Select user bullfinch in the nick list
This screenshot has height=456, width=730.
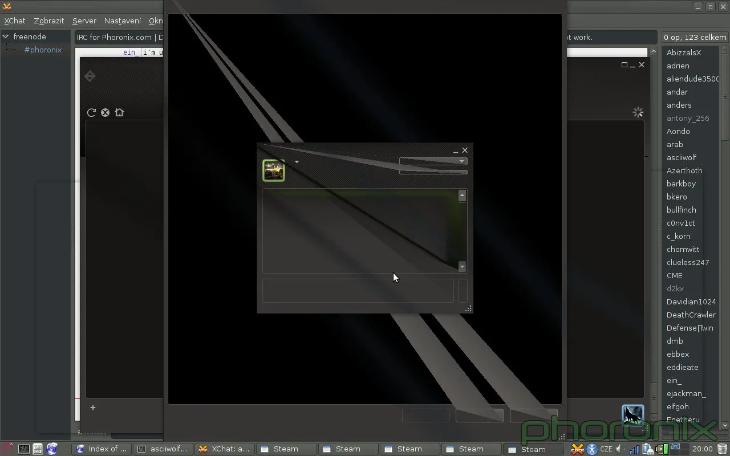pos(682,210)
